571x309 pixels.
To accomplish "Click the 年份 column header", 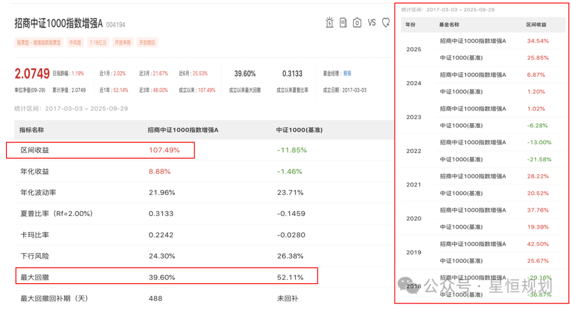I will point(410,25).
